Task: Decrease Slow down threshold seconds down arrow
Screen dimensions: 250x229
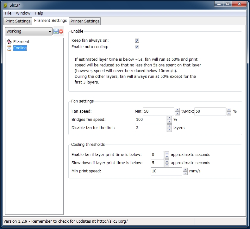Action: click(167, 165)
